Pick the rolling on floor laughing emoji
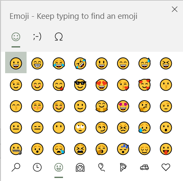The height and width of the screenshot is (181, 183). [x=80, y=63]
